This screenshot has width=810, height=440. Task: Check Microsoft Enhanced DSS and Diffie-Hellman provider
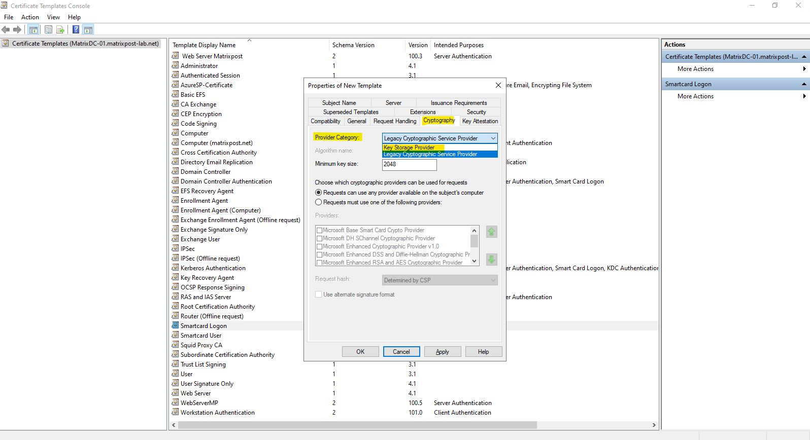tap(320, 254)
